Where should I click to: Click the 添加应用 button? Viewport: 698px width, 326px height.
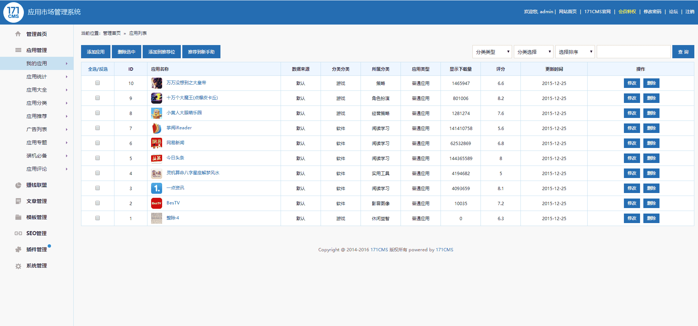pyautogui.click(x=96, y=52)
